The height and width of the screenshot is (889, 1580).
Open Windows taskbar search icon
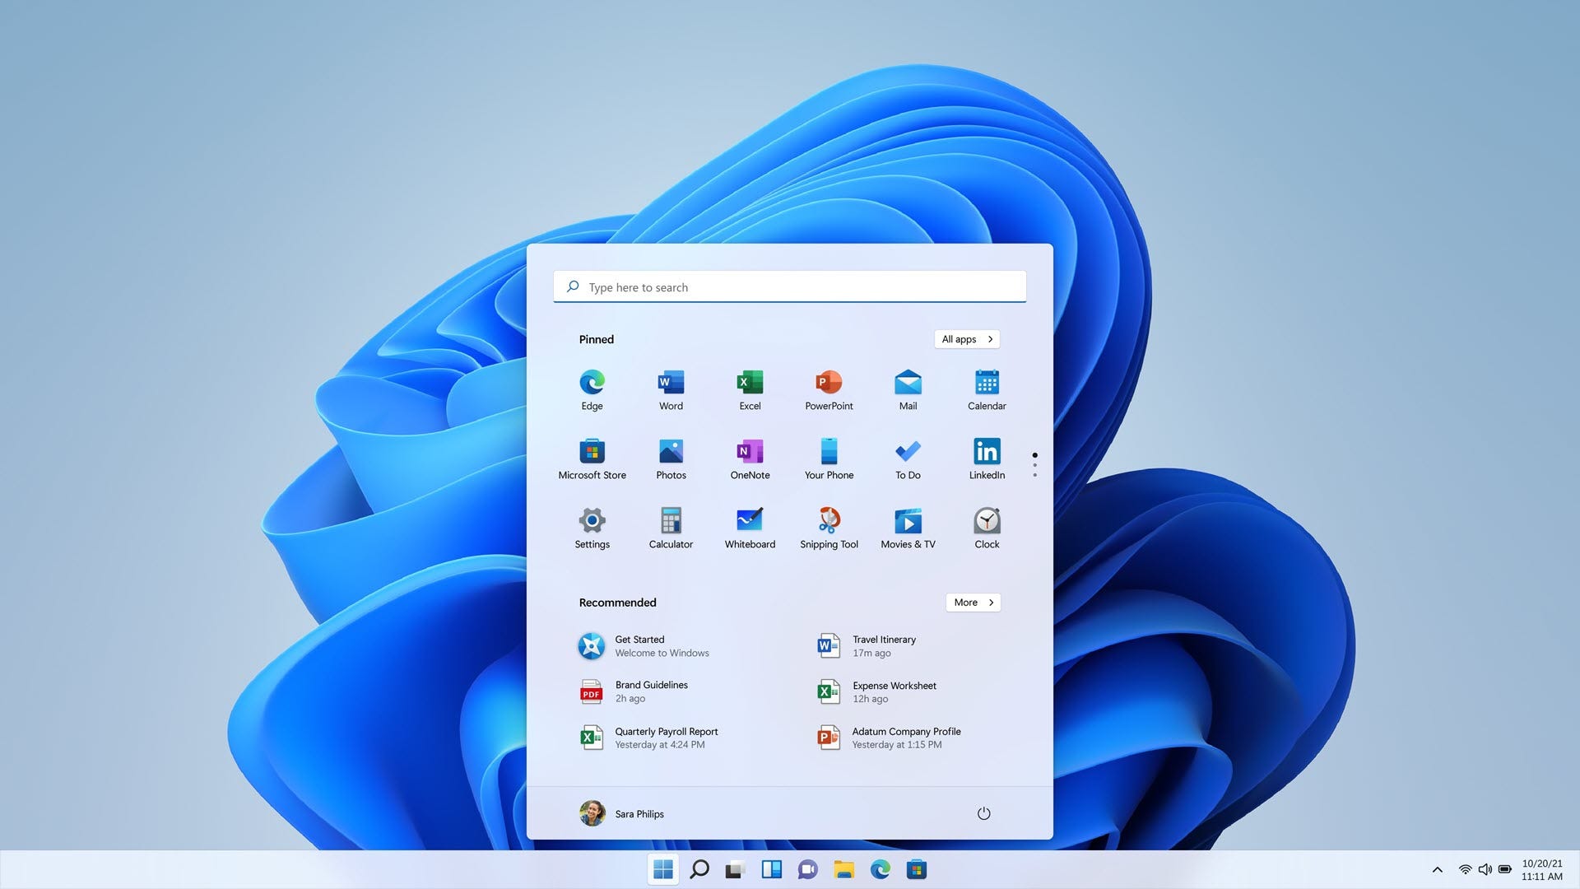[699, 869]
